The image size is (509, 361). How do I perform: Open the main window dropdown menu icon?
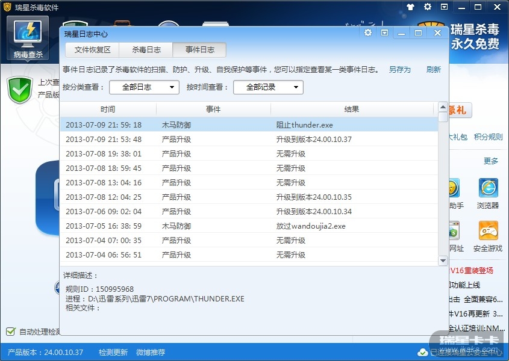pyautogui.click(x=444, y=7)
